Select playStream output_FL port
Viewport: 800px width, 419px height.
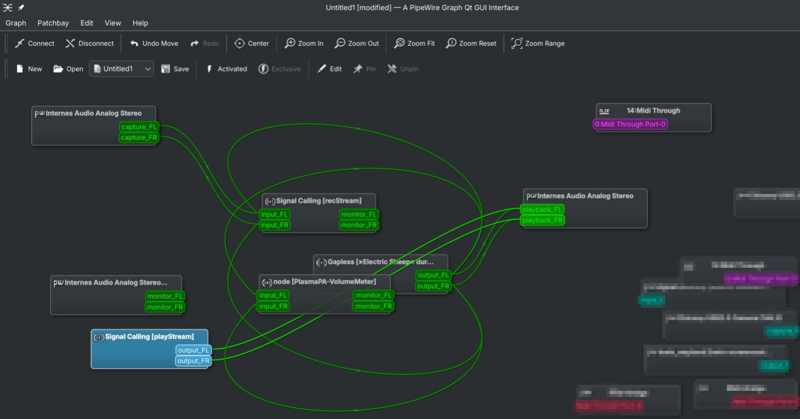tap(194, 350)
